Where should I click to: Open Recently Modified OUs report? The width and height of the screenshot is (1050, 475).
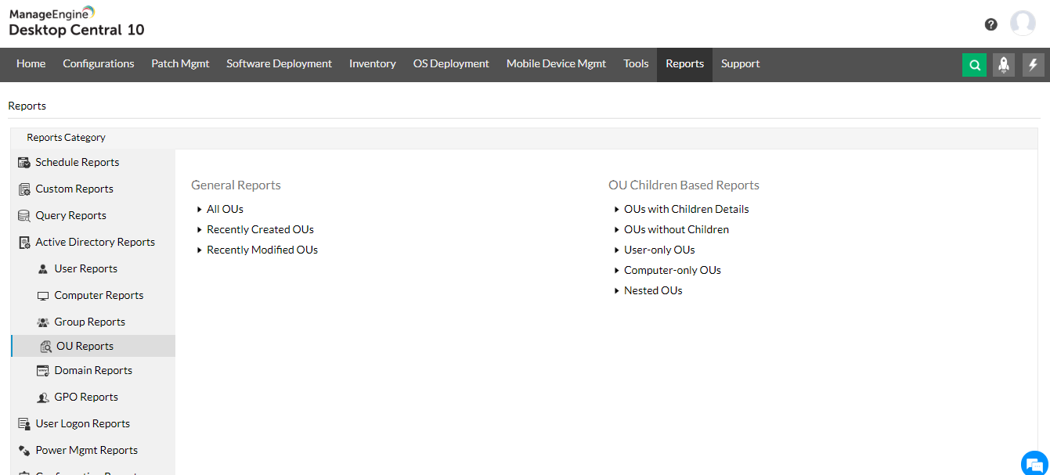point(262,250)
